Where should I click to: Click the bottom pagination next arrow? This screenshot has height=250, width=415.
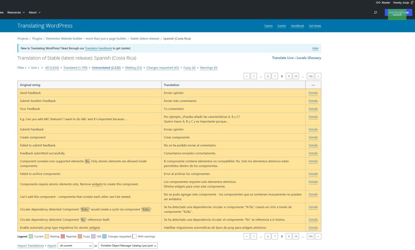(x=318, y=236)
